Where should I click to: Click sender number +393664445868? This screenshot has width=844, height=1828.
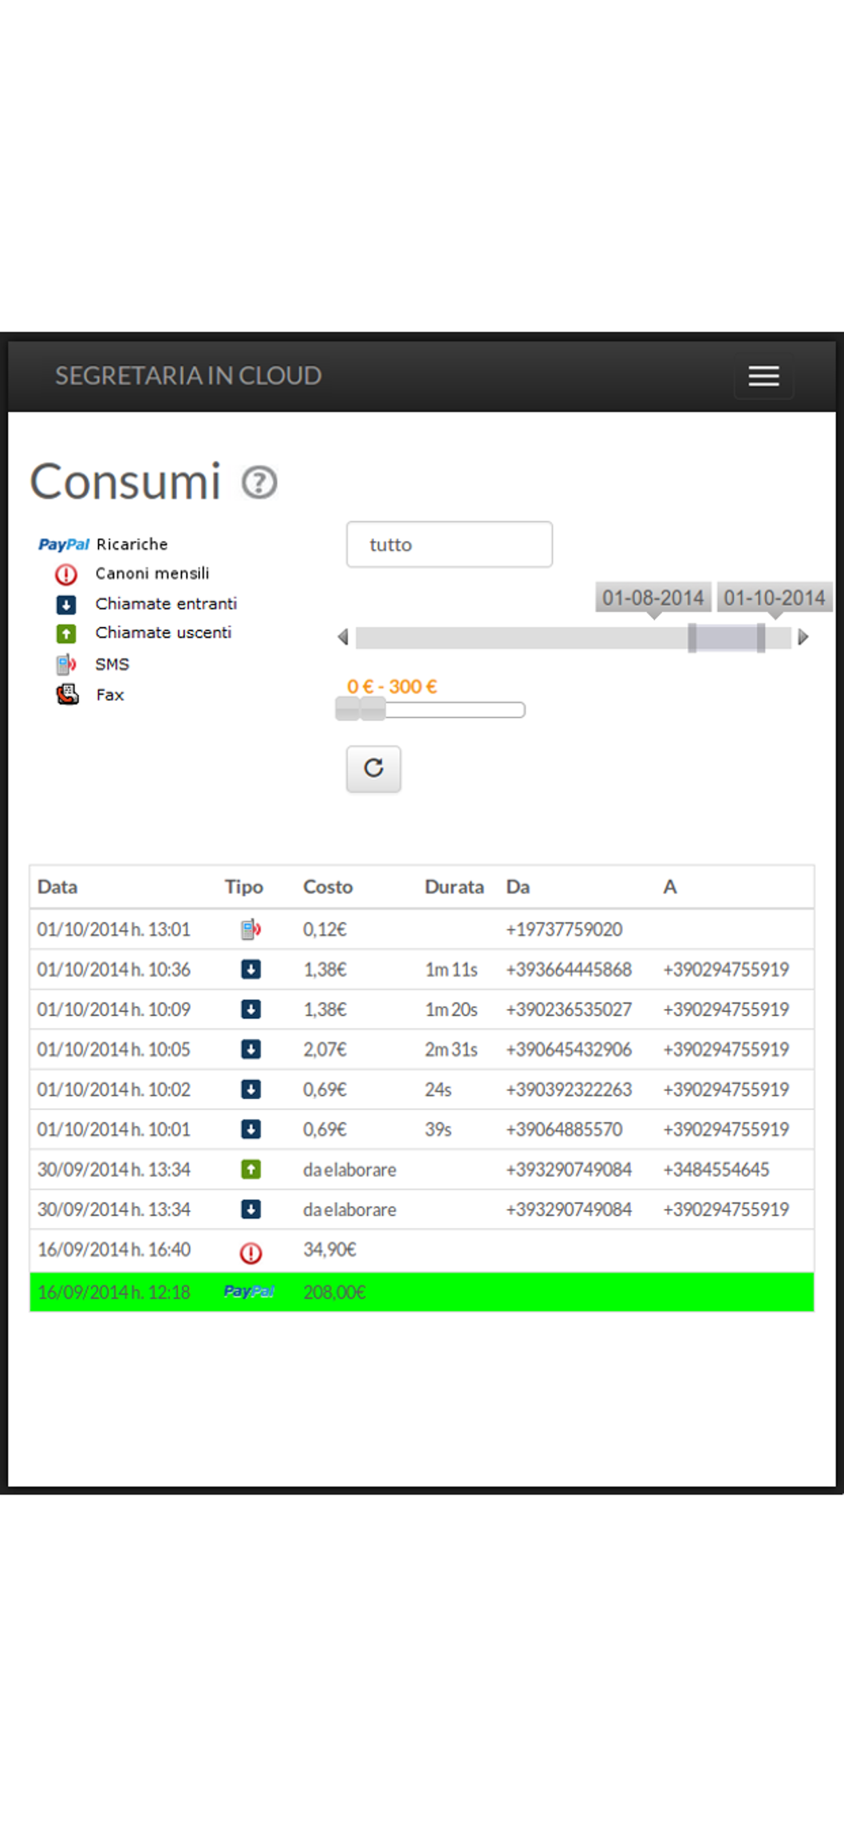coord(568,969)
